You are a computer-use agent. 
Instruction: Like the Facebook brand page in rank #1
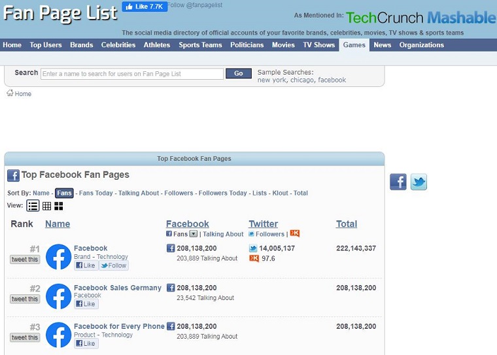pos(86,265)
